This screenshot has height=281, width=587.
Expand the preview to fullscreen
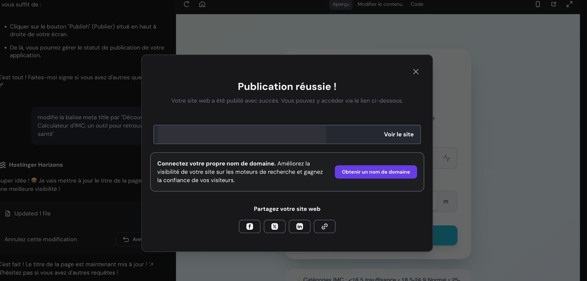pos(569,4)
